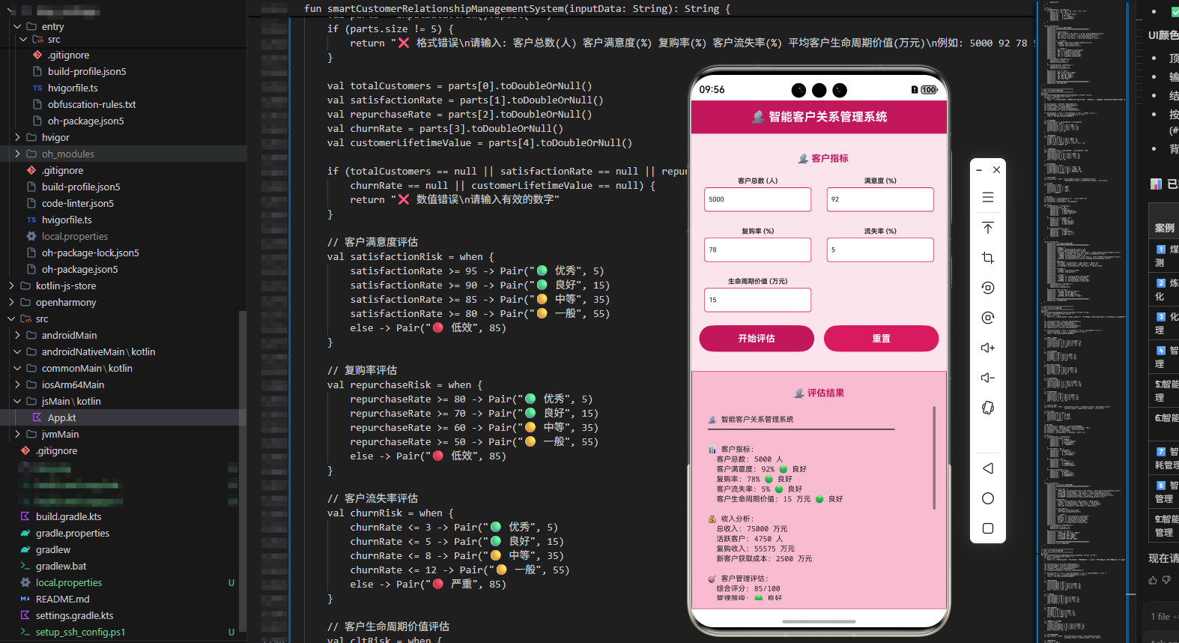Click the 复购率 input field showing 78

(757, 250)
